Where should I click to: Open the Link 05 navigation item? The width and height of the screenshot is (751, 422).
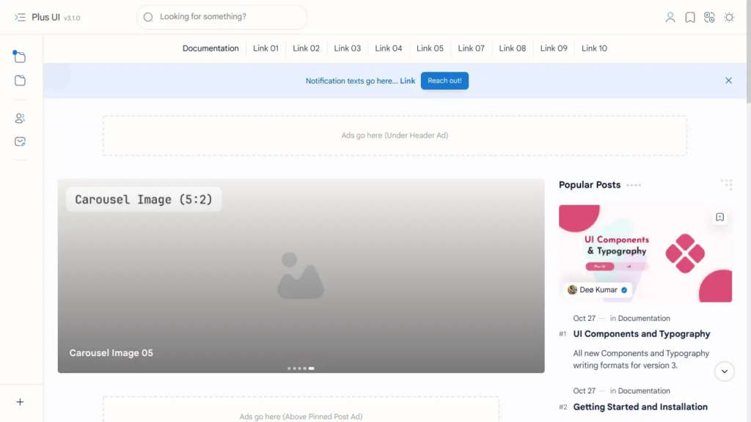(430, 48)
